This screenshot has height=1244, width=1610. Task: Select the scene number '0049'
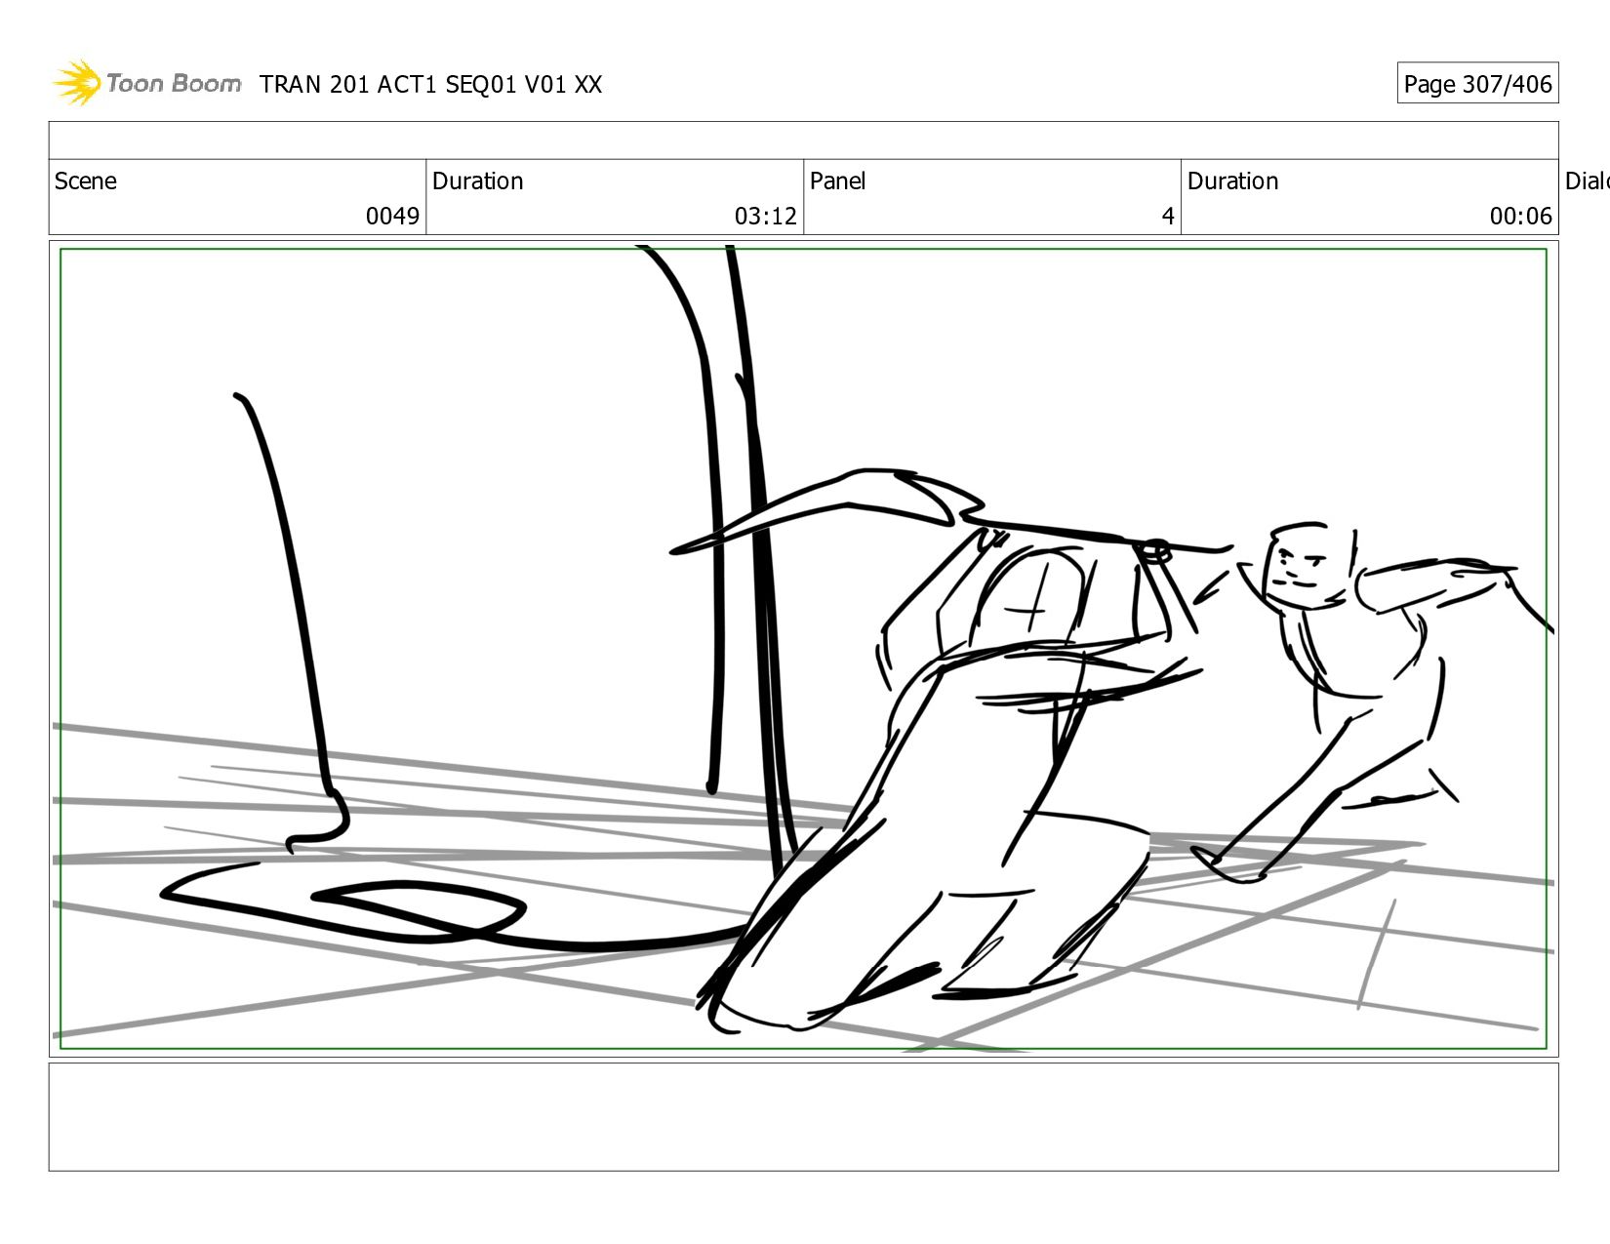coord(392,217)
